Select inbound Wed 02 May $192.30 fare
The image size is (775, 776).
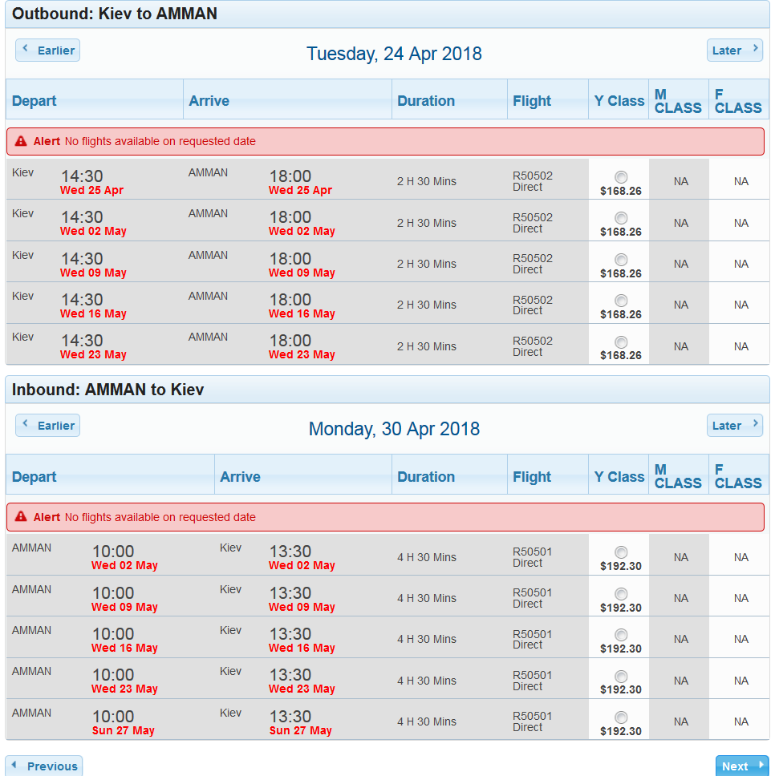(x=621, y=552)
